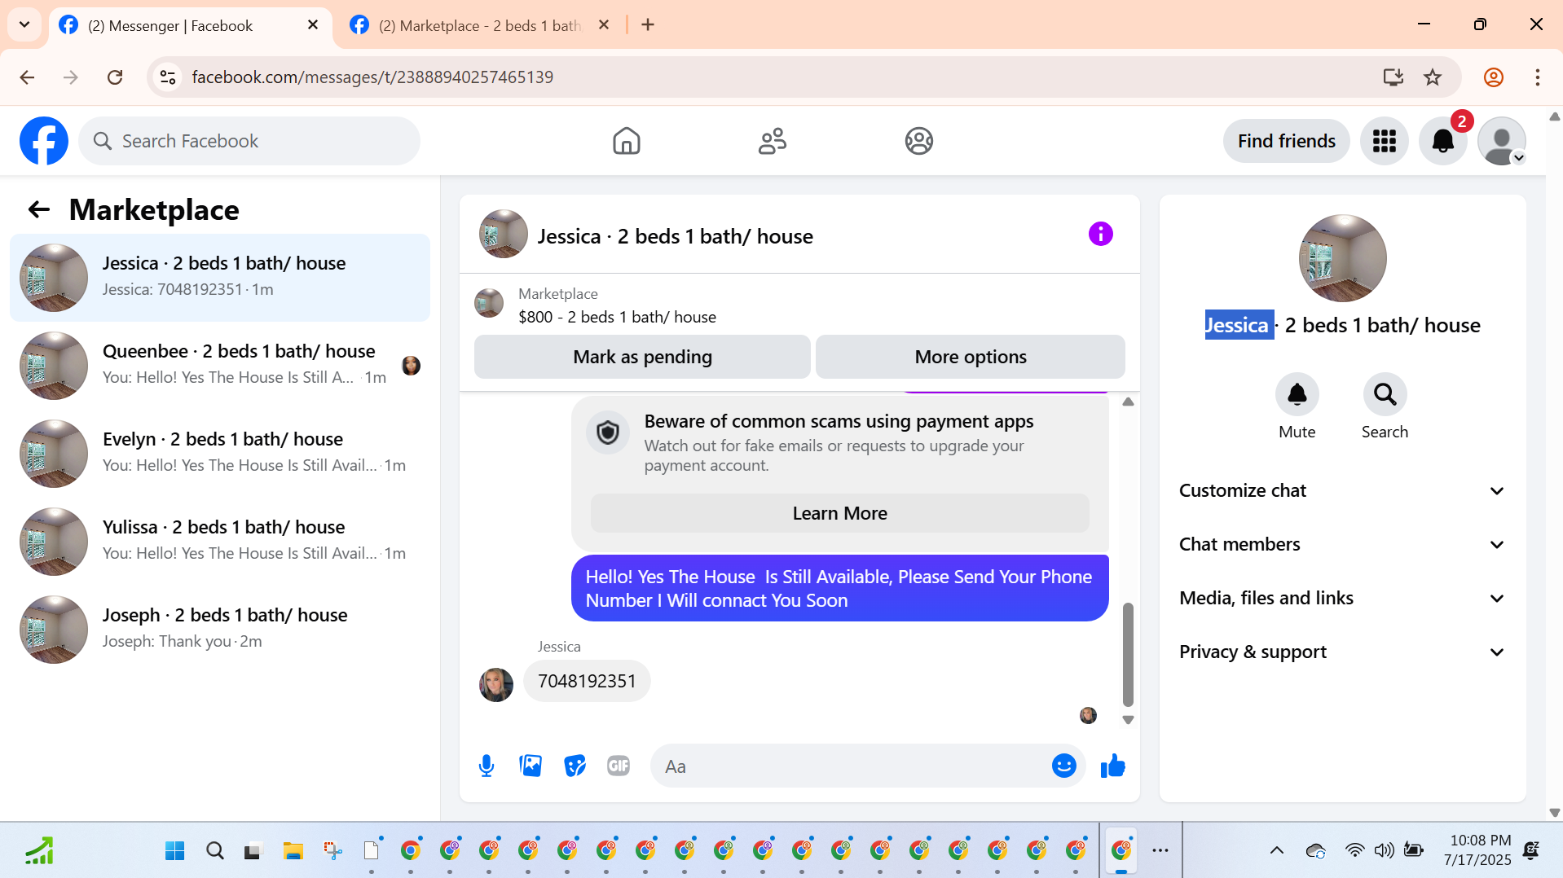Open the taskbar clock and date

pyautogui.click(x=1477, y=850)
